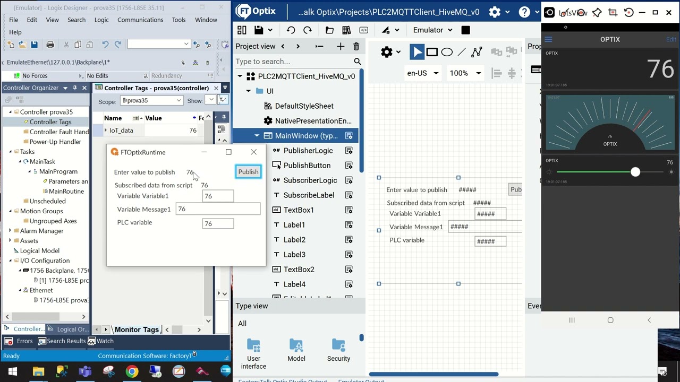Select the Line drawing tool
680x382 pixels.
pyautogui.click(x=462, y=52)
